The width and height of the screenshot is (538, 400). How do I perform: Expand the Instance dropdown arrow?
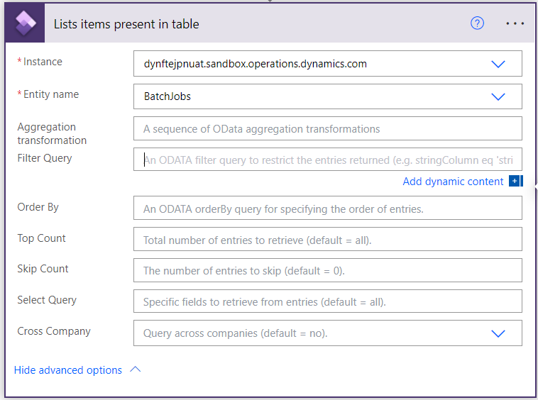(498, 64)
